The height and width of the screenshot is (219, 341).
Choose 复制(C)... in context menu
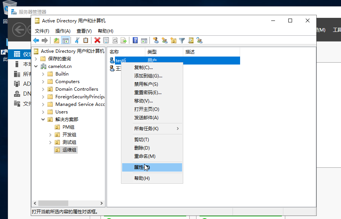(152, 68)
